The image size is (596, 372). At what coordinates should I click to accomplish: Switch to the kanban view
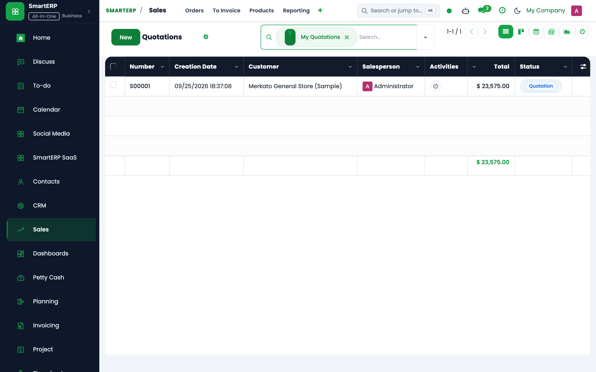521,32
